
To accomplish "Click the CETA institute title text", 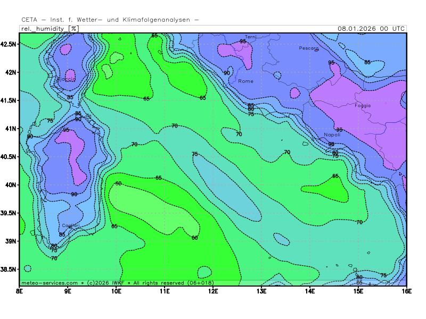I will coord(110,20).
